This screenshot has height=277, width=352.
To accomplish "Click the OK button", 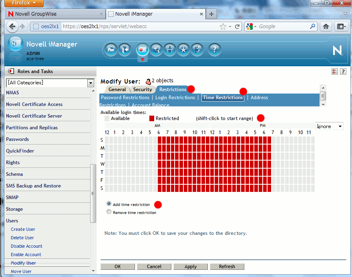I will 118,267.
